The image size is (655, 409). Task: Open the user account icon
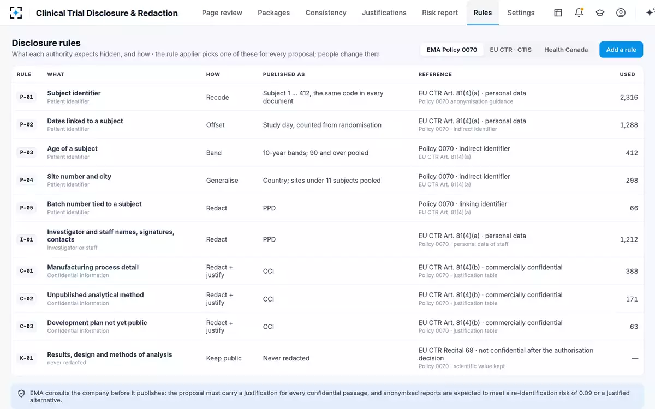621,13
